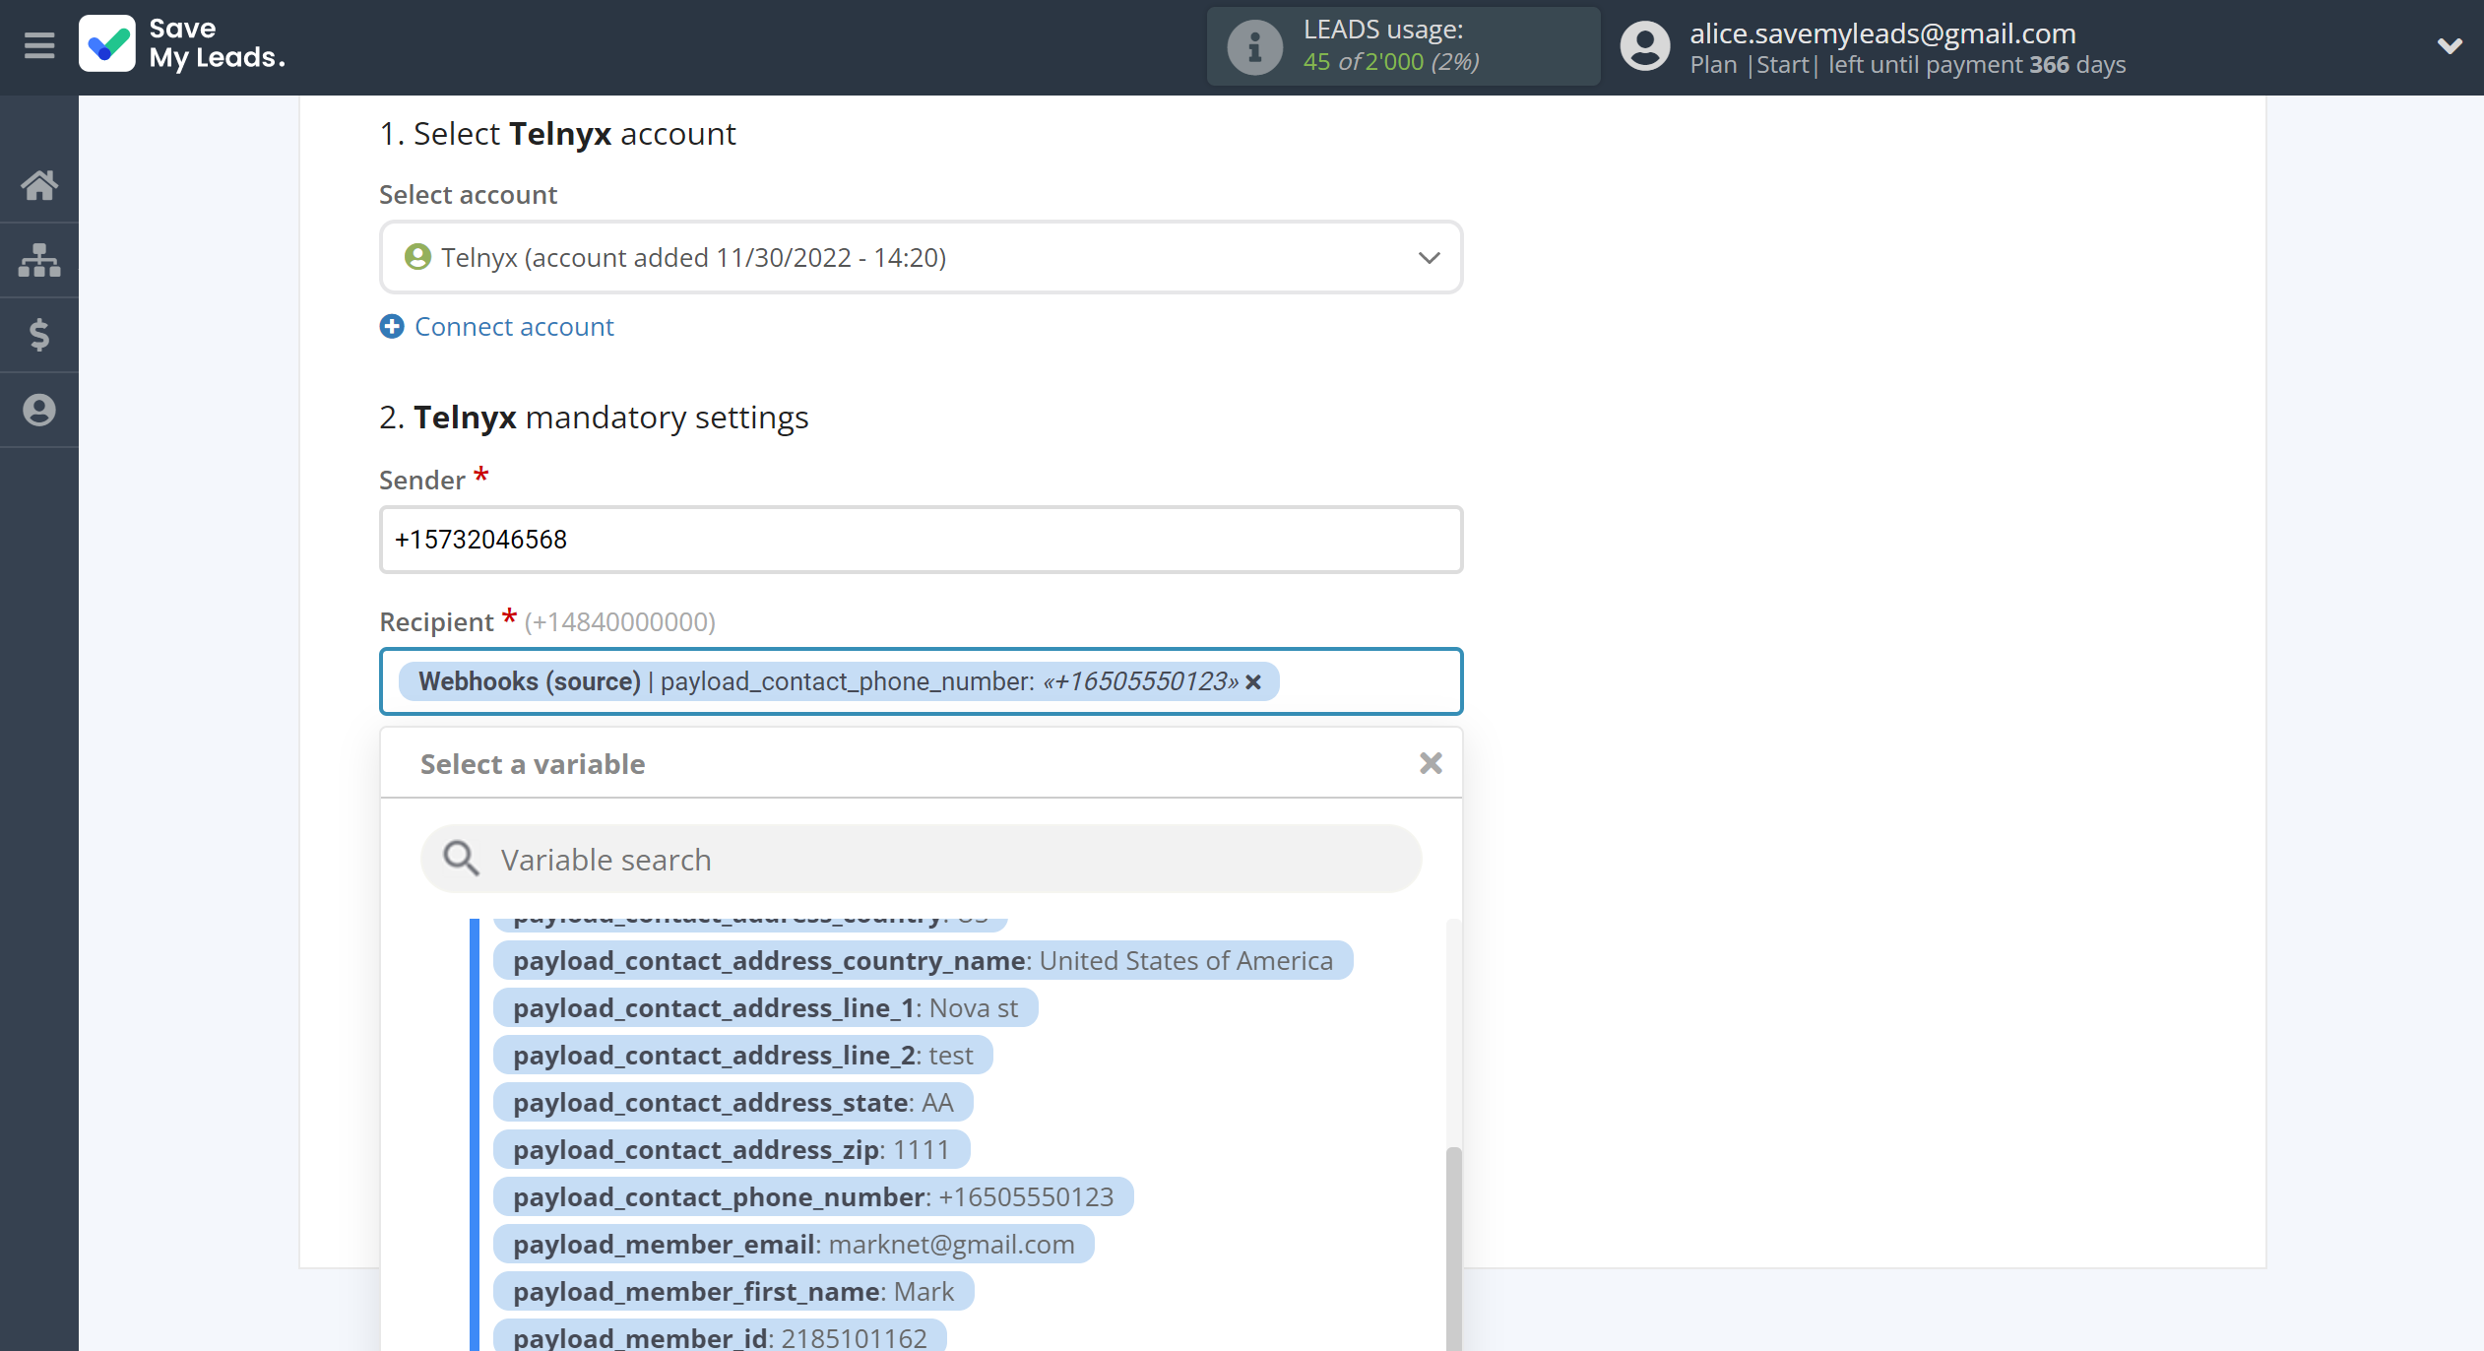
Task: Select variable payload_contact_address_line_2
Action: coord(742,1056)
